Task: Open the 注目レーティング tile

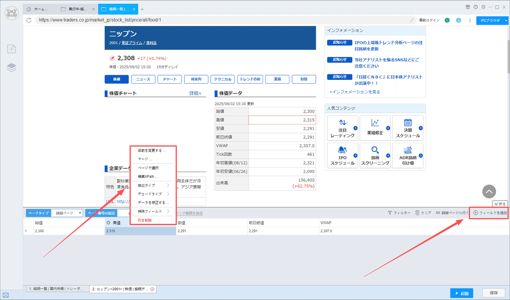Action: pos(343,128)
